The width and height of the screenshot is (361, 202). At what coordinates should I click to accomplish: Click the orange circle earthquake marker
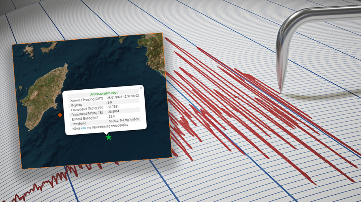pos(60,115)
